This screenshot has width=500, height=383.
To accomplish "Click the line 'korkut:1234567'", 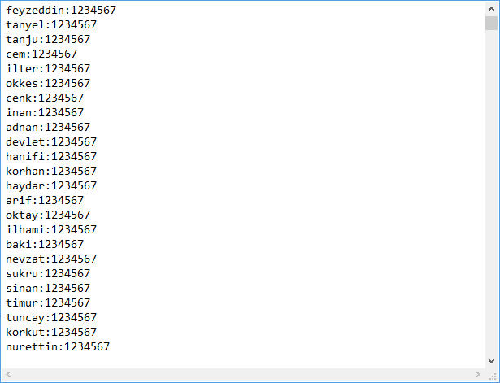I will tap(51, 333).
